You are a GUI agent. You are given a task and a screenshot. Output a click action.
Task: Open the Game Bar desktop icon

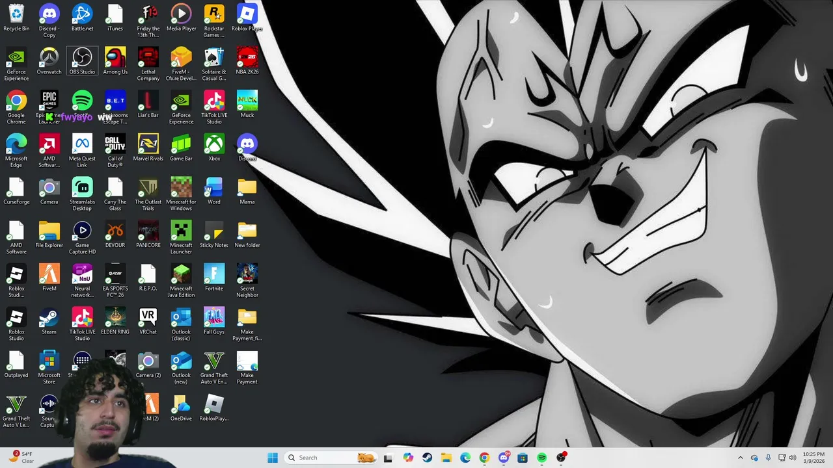(181, 149)
